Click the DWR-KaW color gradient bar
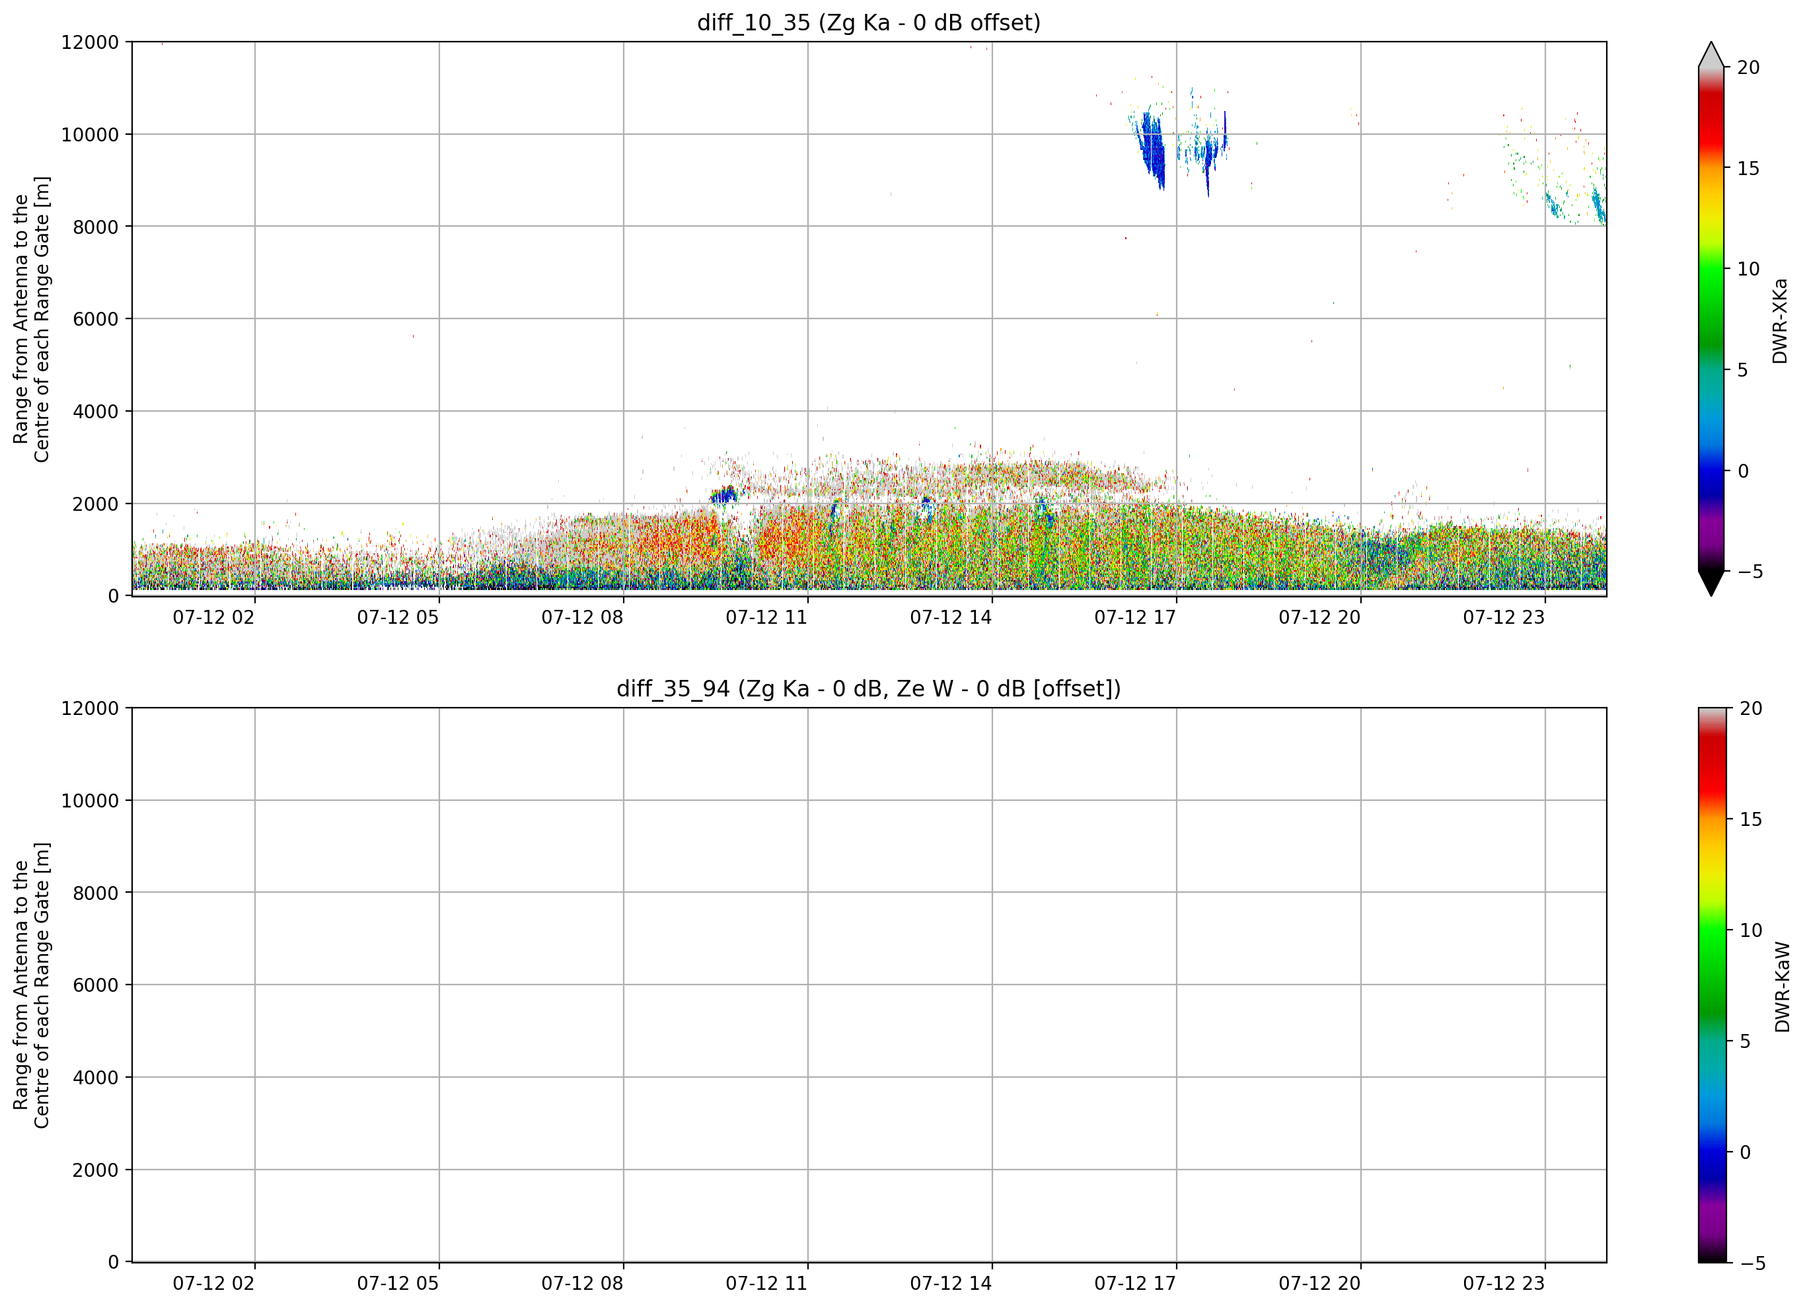 [x=1713, y=985]
